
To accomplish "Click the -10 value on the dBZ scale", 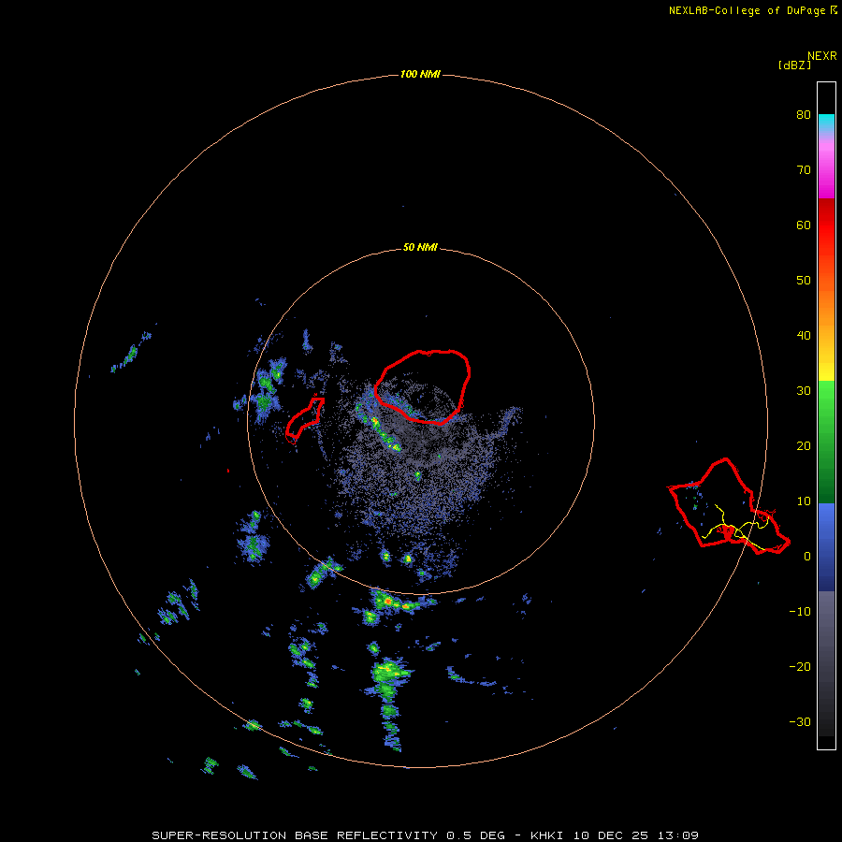I will (800, 612).
